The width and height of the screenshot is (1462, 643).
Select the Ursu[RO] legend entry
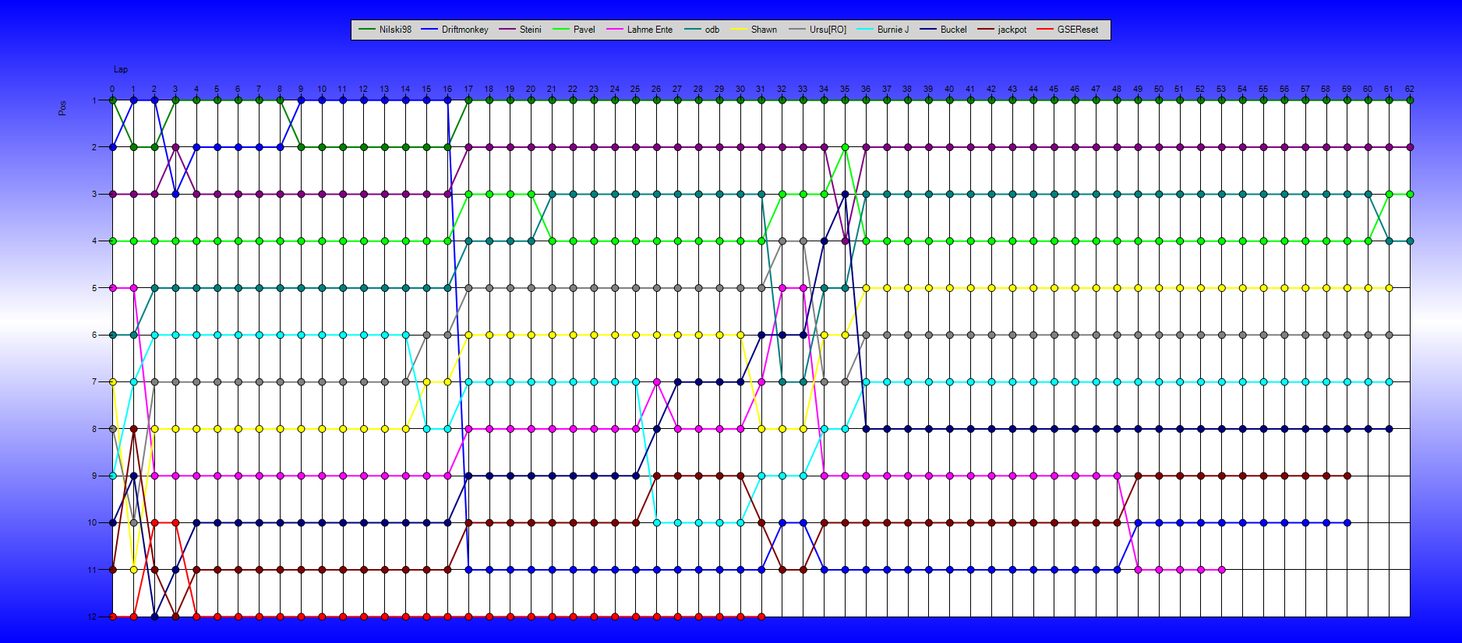pyautogui.click(x=818, y=30)
